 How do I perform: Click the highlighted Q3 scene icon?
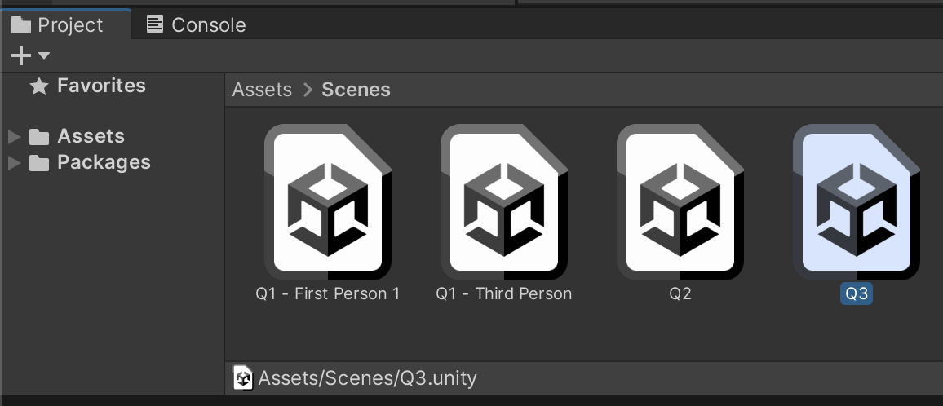(856, 201)
